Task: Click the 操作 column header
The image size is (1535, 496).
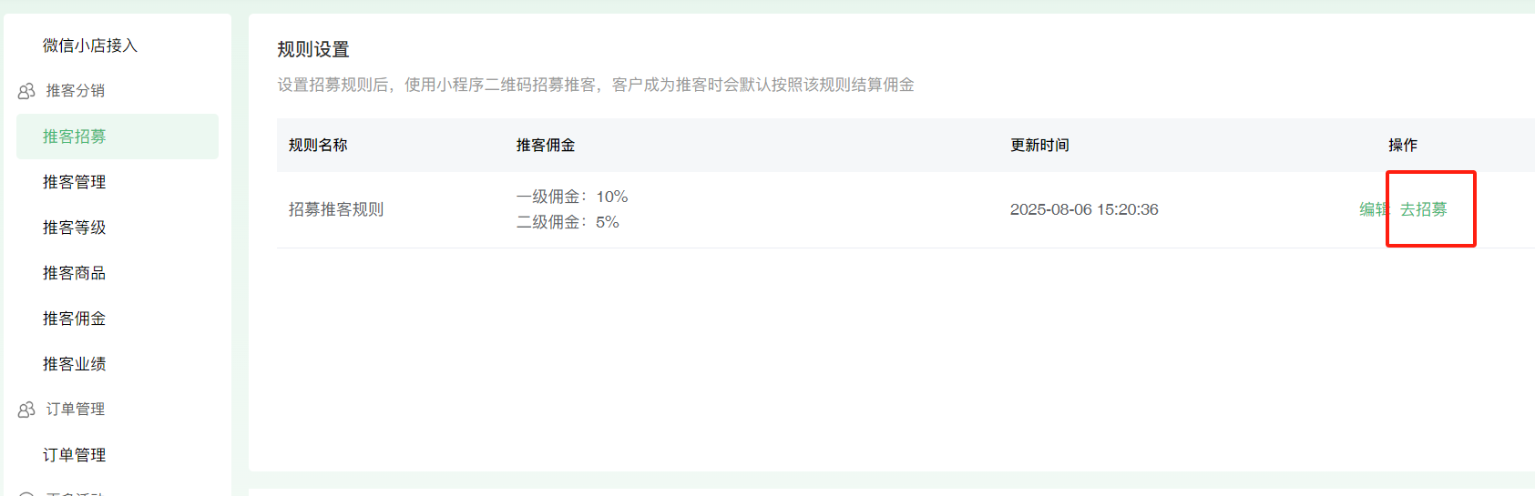Action: [1403, 145]
